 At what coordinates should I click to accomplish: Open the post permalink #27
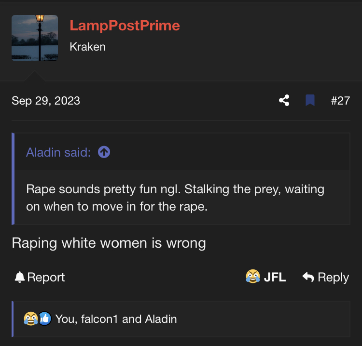tap(340, 101)
